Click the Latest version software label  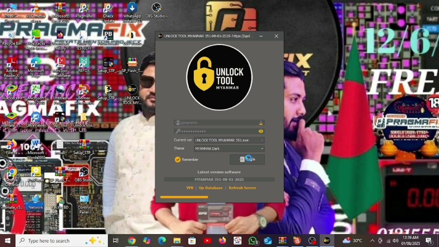(x=219, y=172)
